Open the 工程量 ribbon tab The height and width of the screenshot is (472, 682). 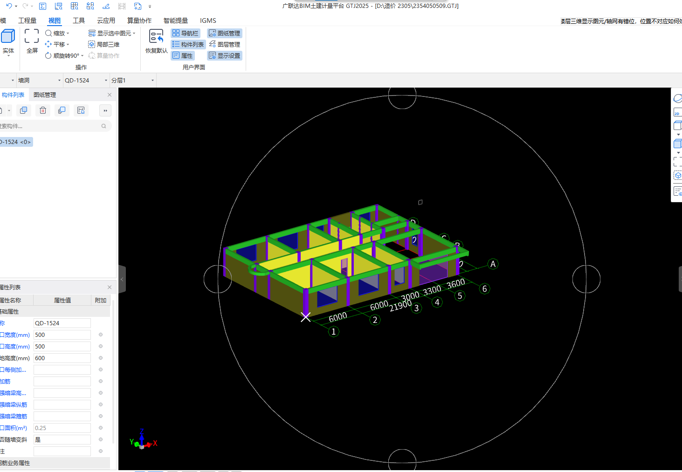27,21
